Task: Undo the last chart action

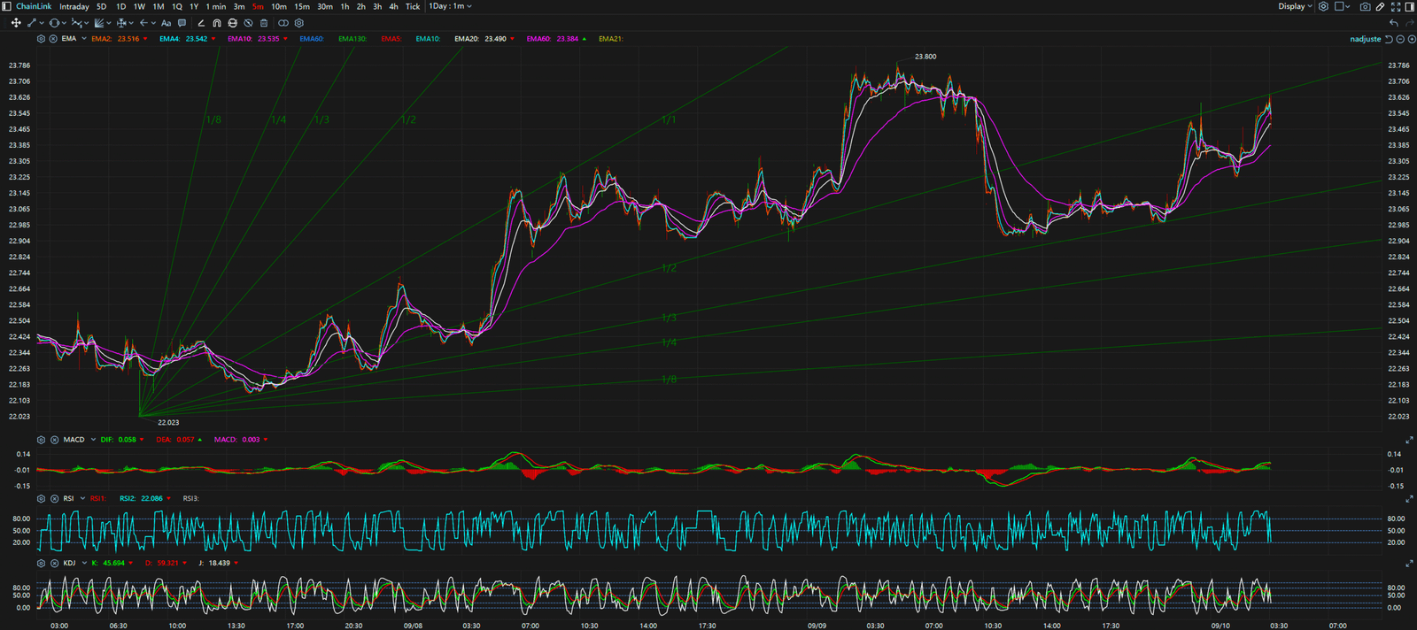Action: tap(1394, 23)
